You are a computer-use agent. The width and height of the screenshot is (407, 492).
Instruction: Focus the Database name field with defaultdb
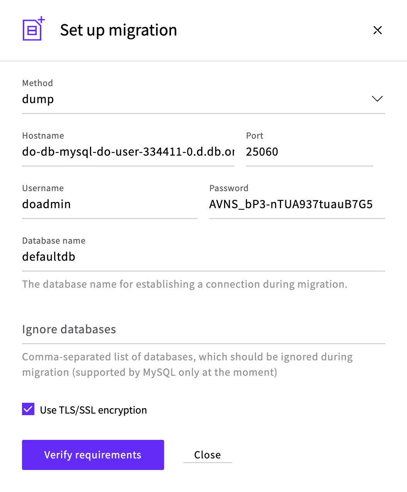203,257
